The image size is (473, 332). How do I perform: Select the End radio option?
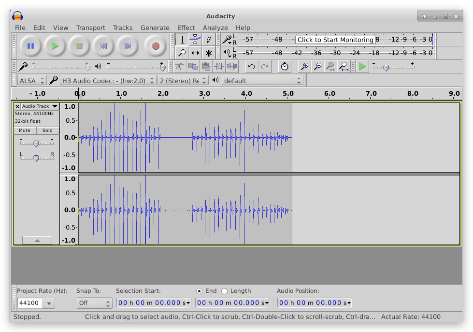[199, 291]
